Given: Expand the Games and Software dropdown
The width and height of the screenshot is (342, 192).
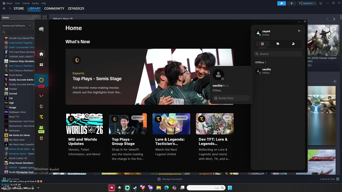Looking at the screenshot, I should [17, 26].
